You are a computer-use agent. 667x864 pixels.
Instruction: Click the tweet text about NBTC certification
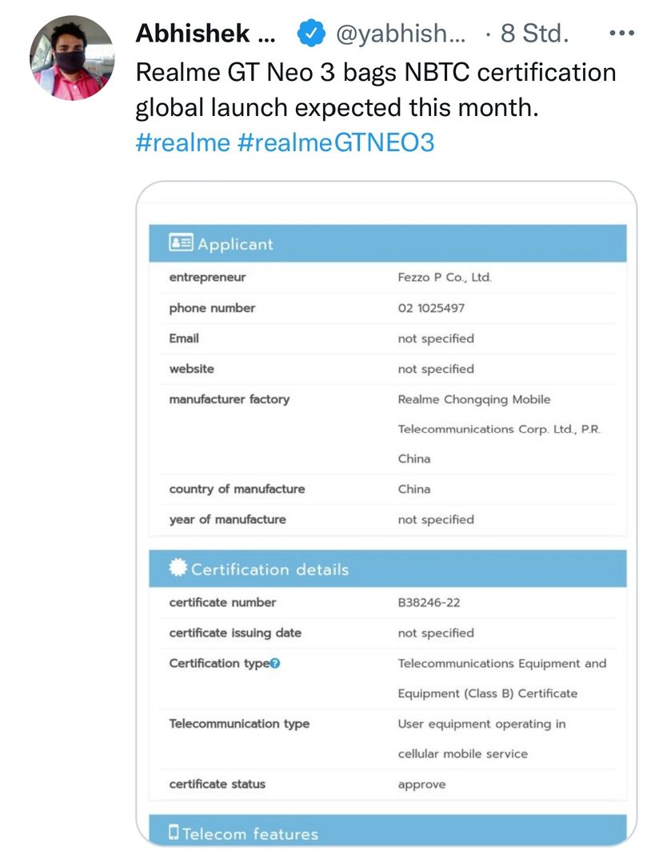tap(376, 90)
